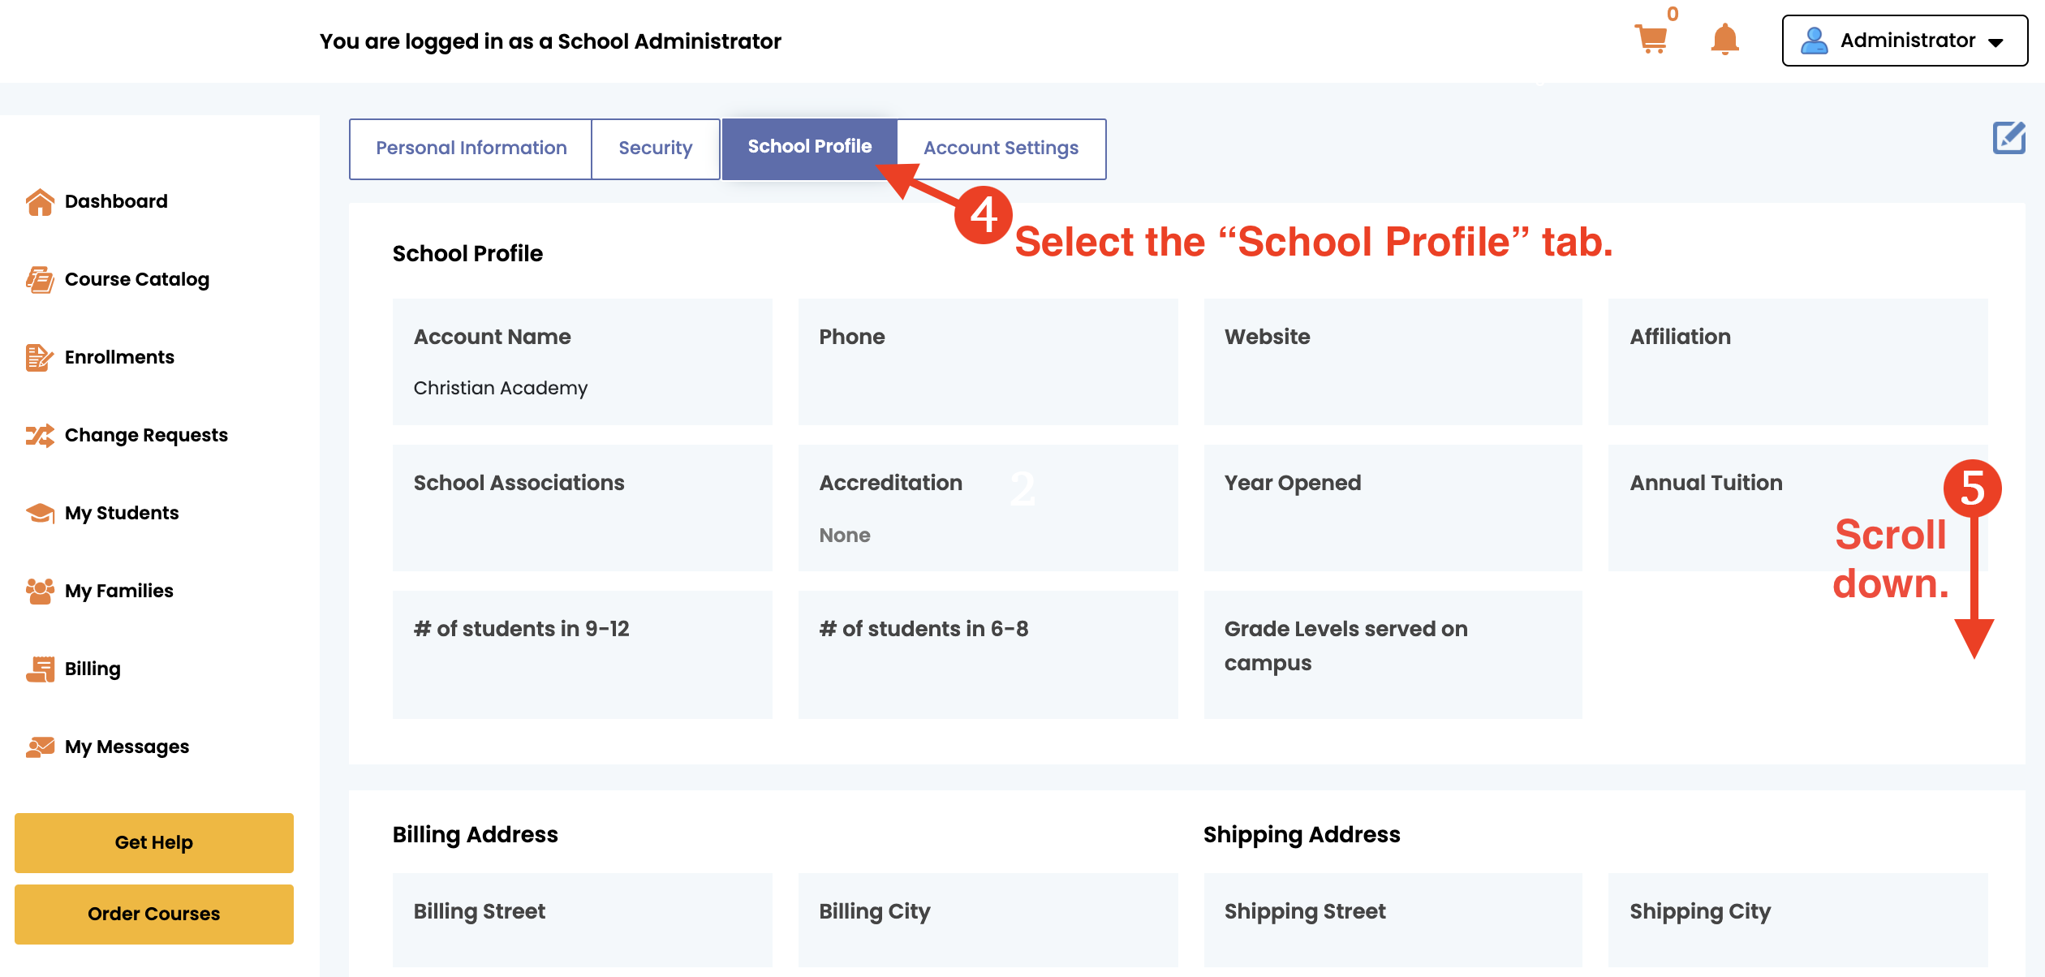Click the Order Courses button
The width and height of the screenshot is (2045, 977).
pyautogui.click(x=154, y=915)
